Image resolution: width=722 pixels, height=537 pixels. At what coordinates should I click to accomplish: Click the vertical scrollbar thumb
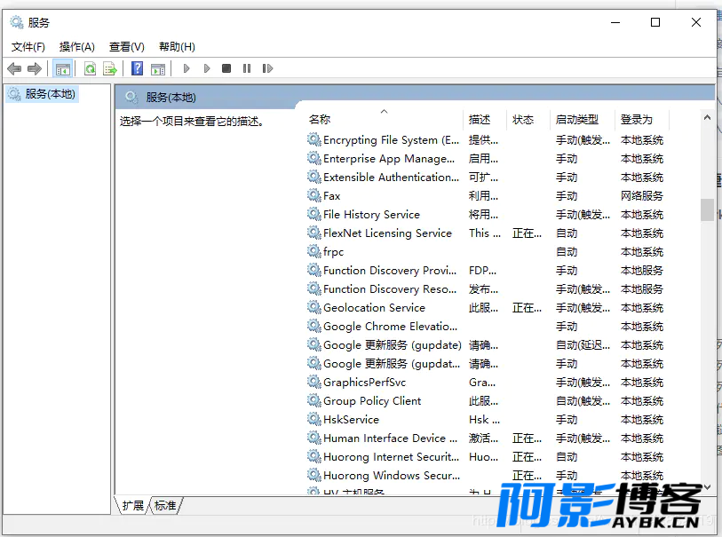[x=707, y=209]
